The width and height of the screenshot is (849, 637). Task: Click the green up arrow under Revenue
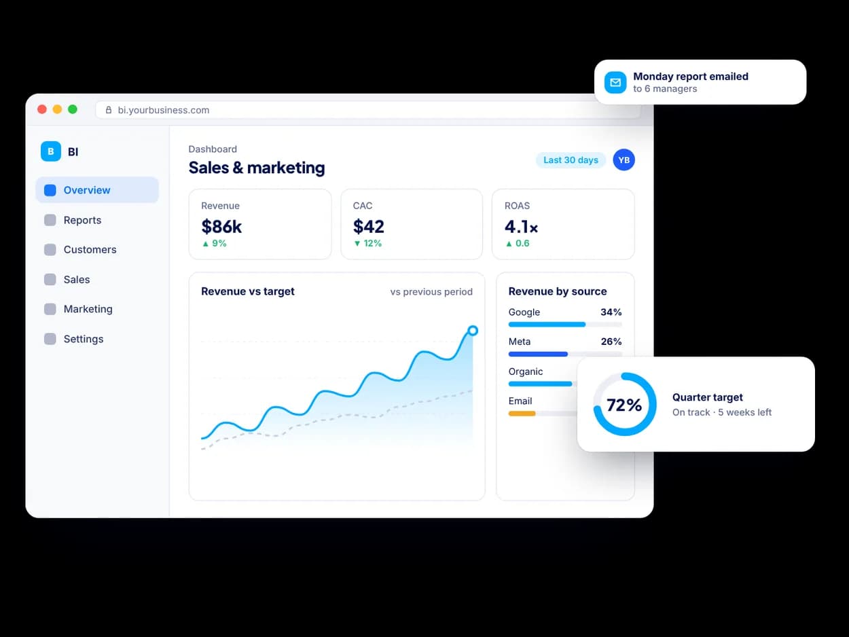(205, 243)
